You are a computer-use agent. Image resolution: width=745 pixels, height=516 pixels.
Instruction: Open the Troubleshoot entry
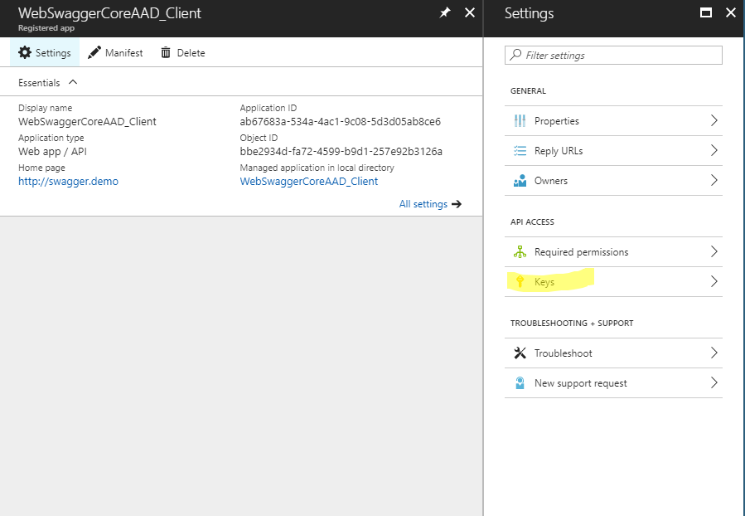coord(613,353)
